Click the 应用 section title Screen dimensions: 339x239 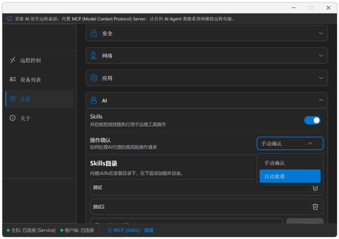point(107,78)
